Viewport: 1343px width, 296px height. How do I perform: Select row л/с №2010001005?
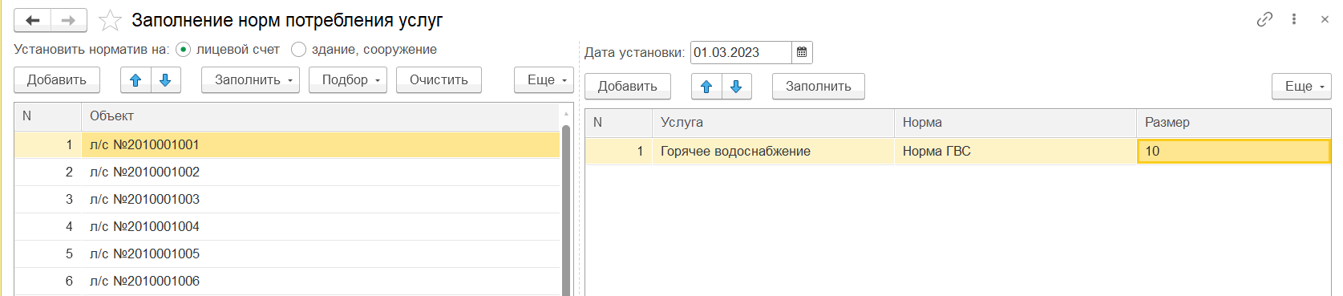(x=287, y=254)
